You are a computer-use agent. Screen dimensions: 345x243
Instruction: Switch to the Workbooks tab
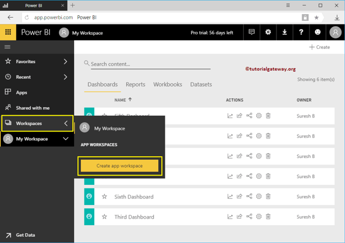coord(168,84)
